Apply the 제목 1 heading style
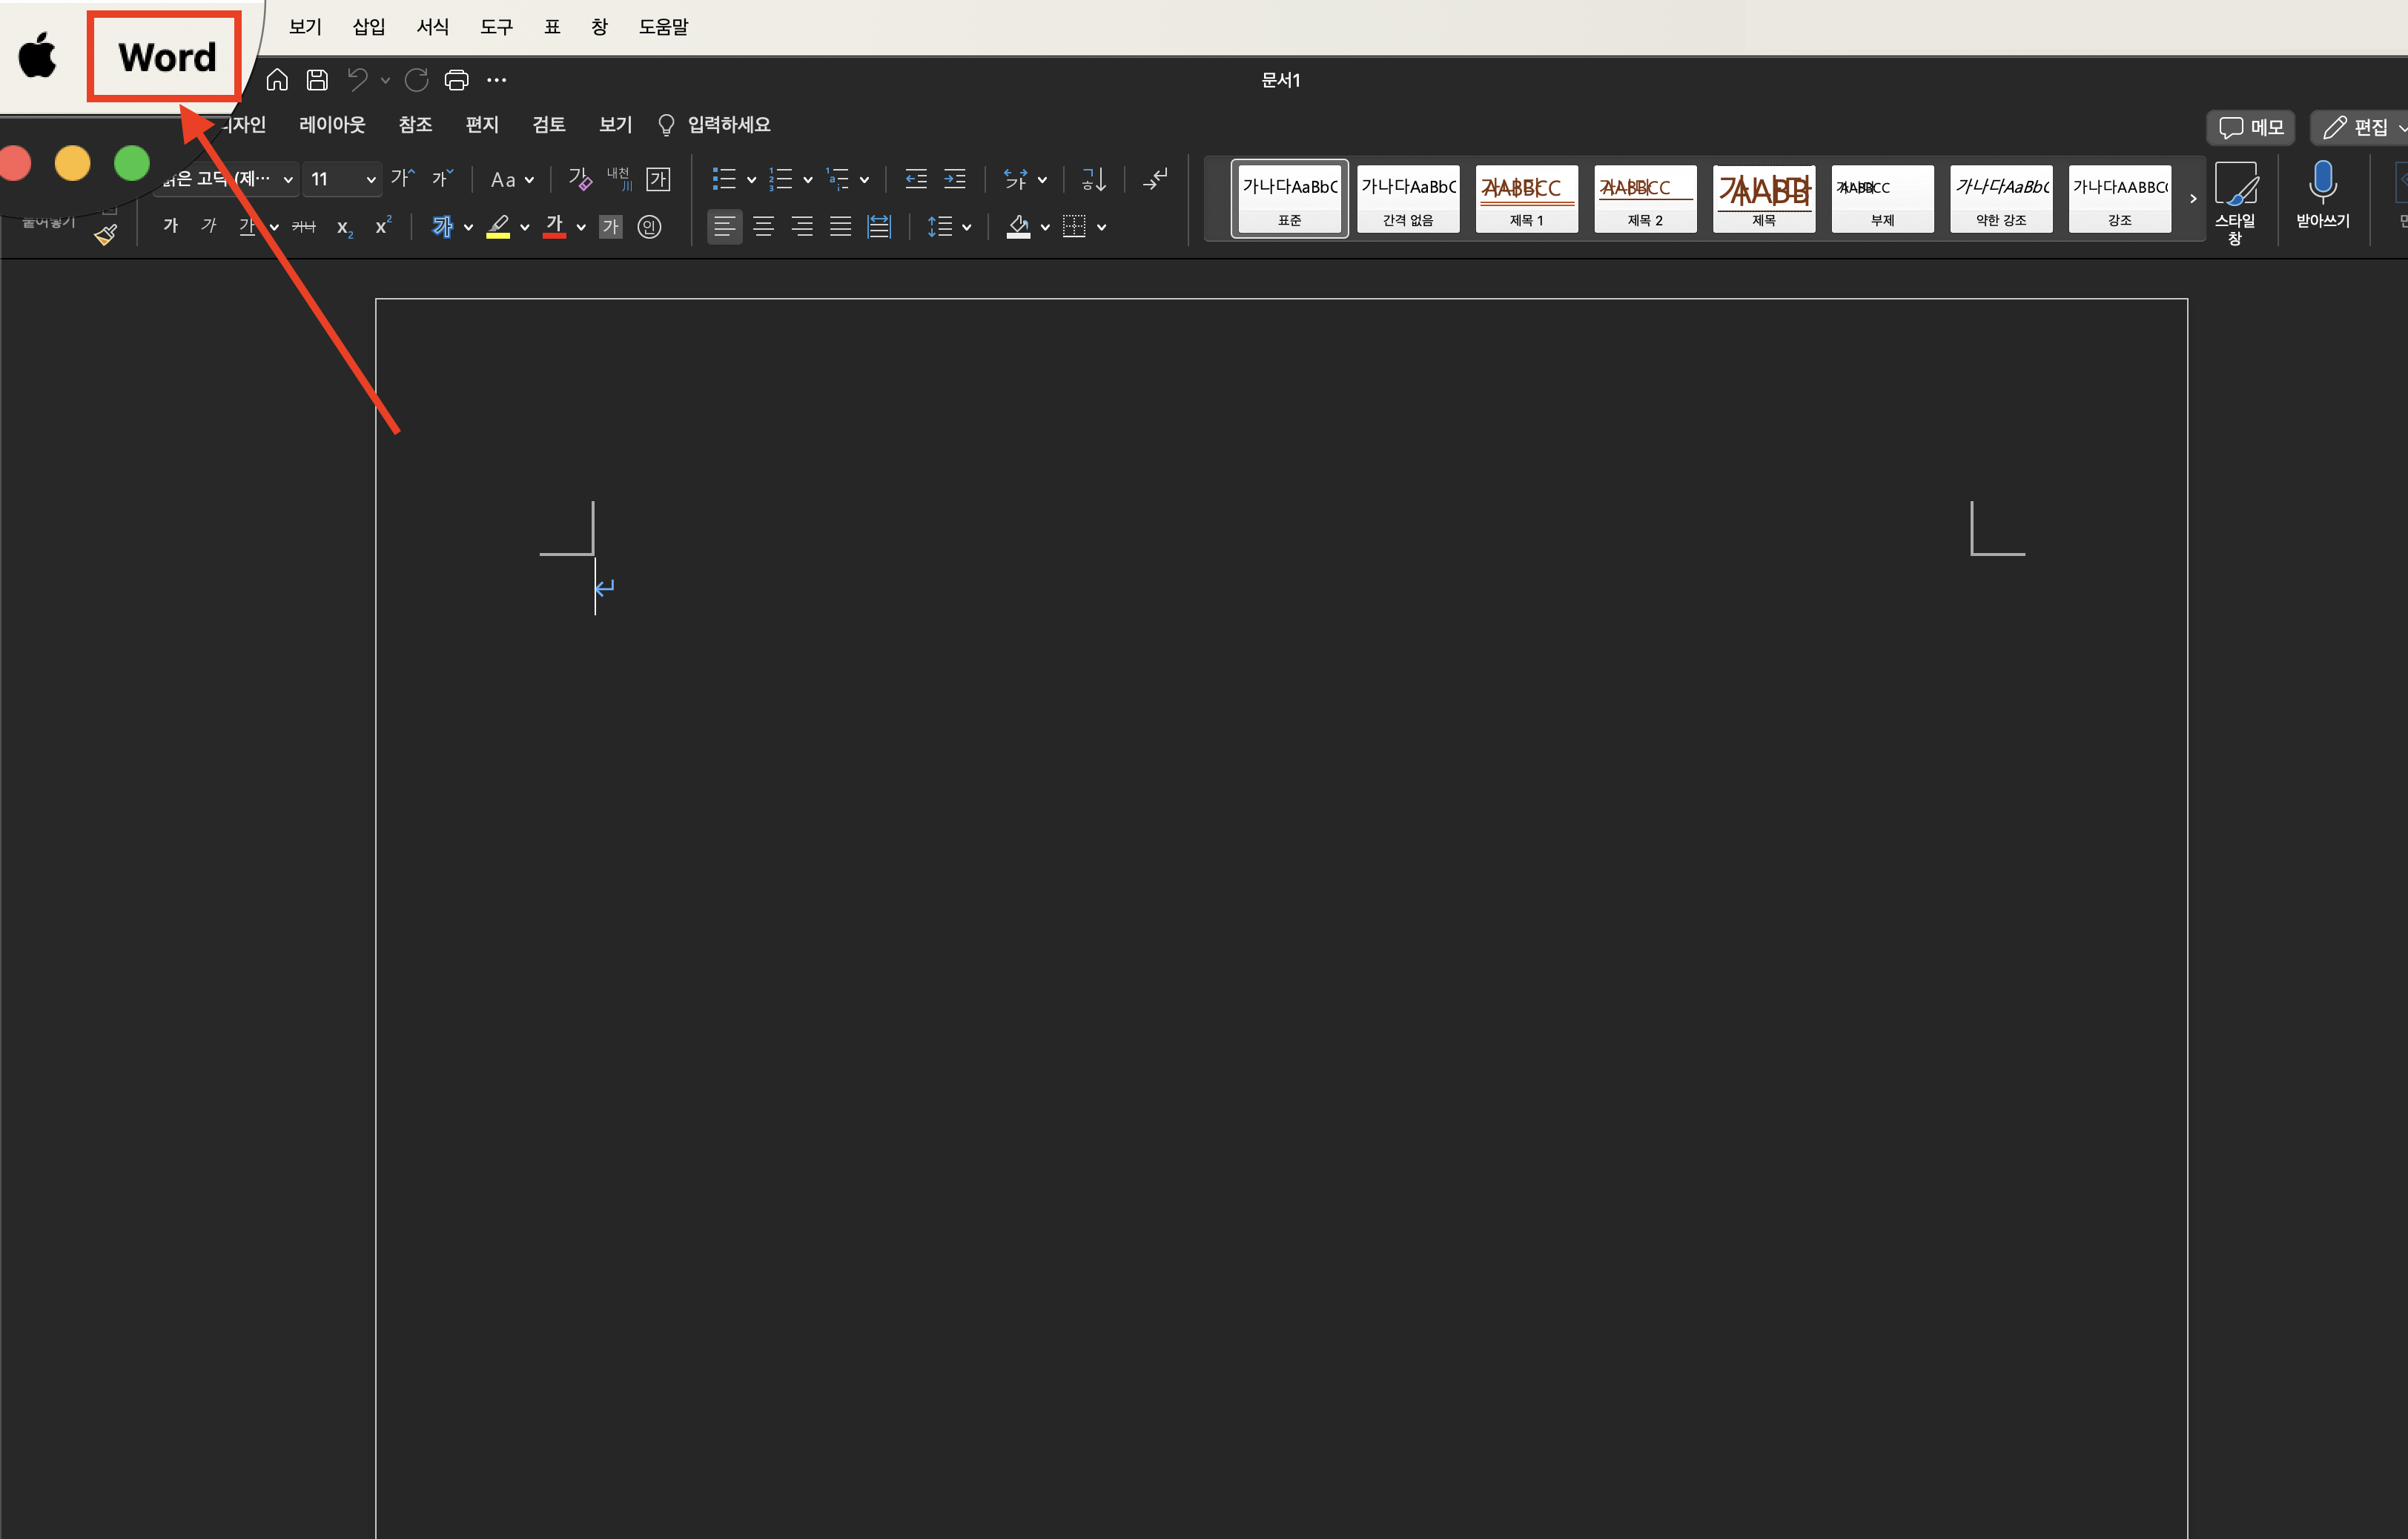The width and height of the screenshot is (2408, 1539). coord(1526,199)
